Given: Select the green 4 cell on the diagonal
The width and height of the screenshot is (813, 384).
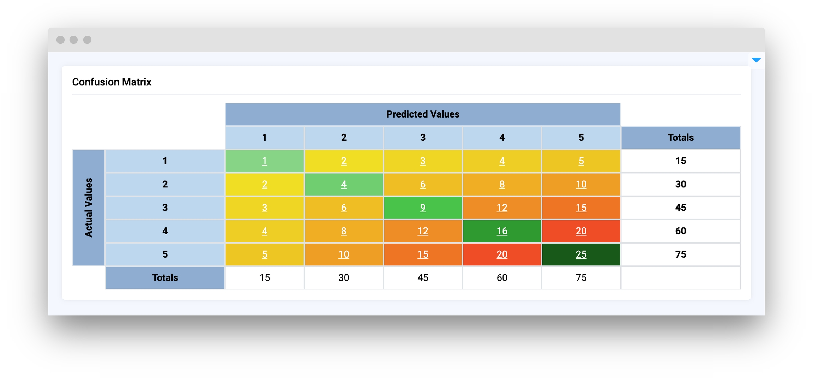Looking at the screenshot, I should tap(344, 184).
